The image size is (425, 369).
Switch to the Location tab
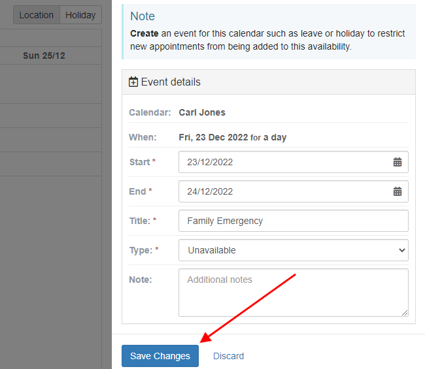(x=37, y=15)
